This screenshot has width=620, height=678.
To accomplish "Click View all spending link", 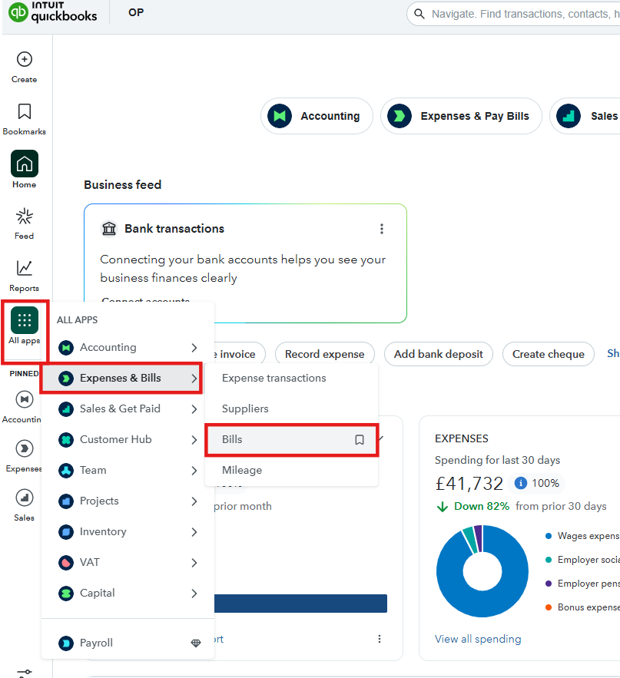I will click(x=478, y=639).
